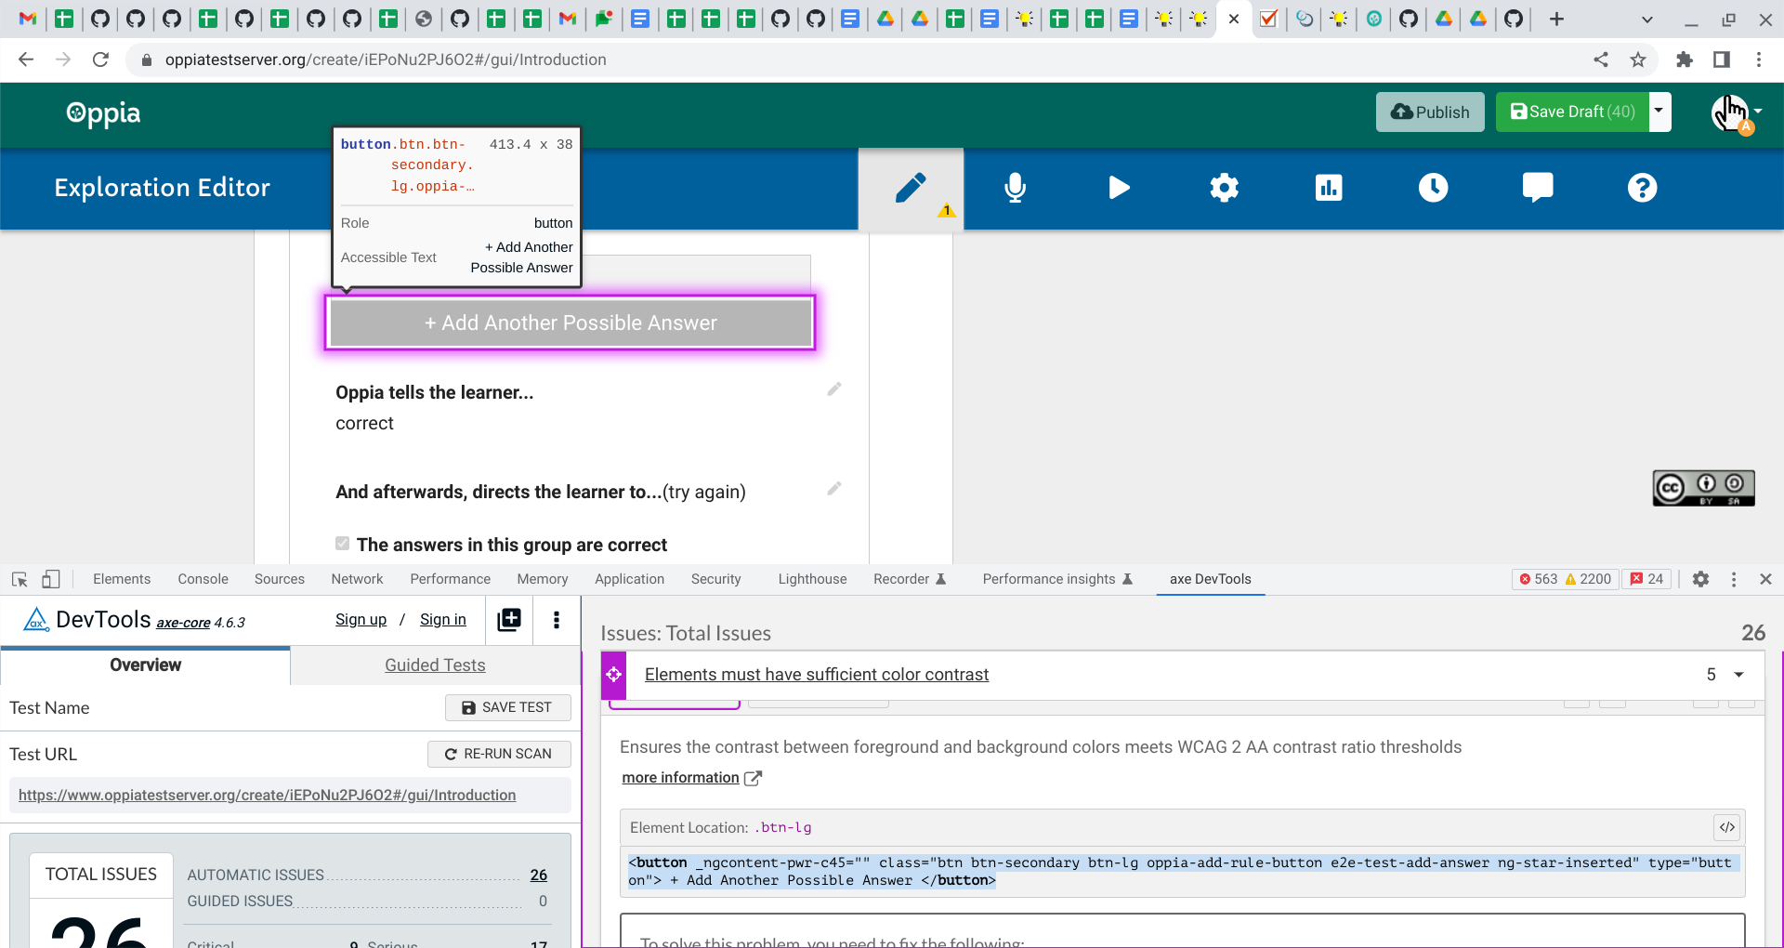1784x948 pixels.
Task: Open the Feedback speech bubble icon
Action: [1538, 187]
